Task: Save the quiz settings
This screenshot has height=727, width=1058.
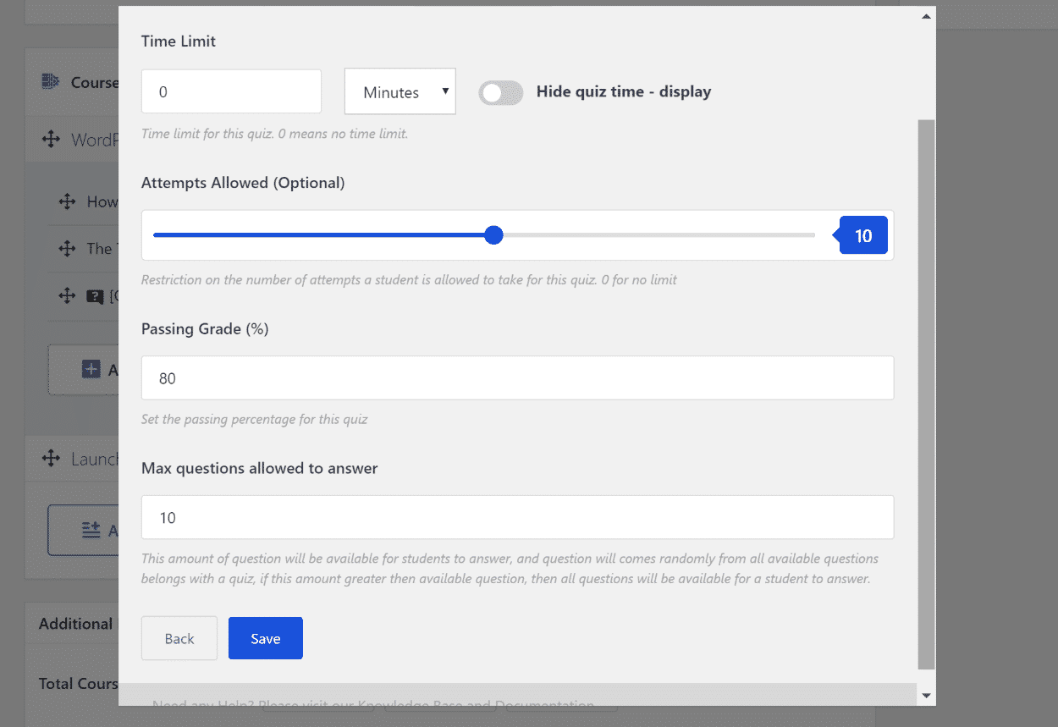Action: tap(266, 638)
